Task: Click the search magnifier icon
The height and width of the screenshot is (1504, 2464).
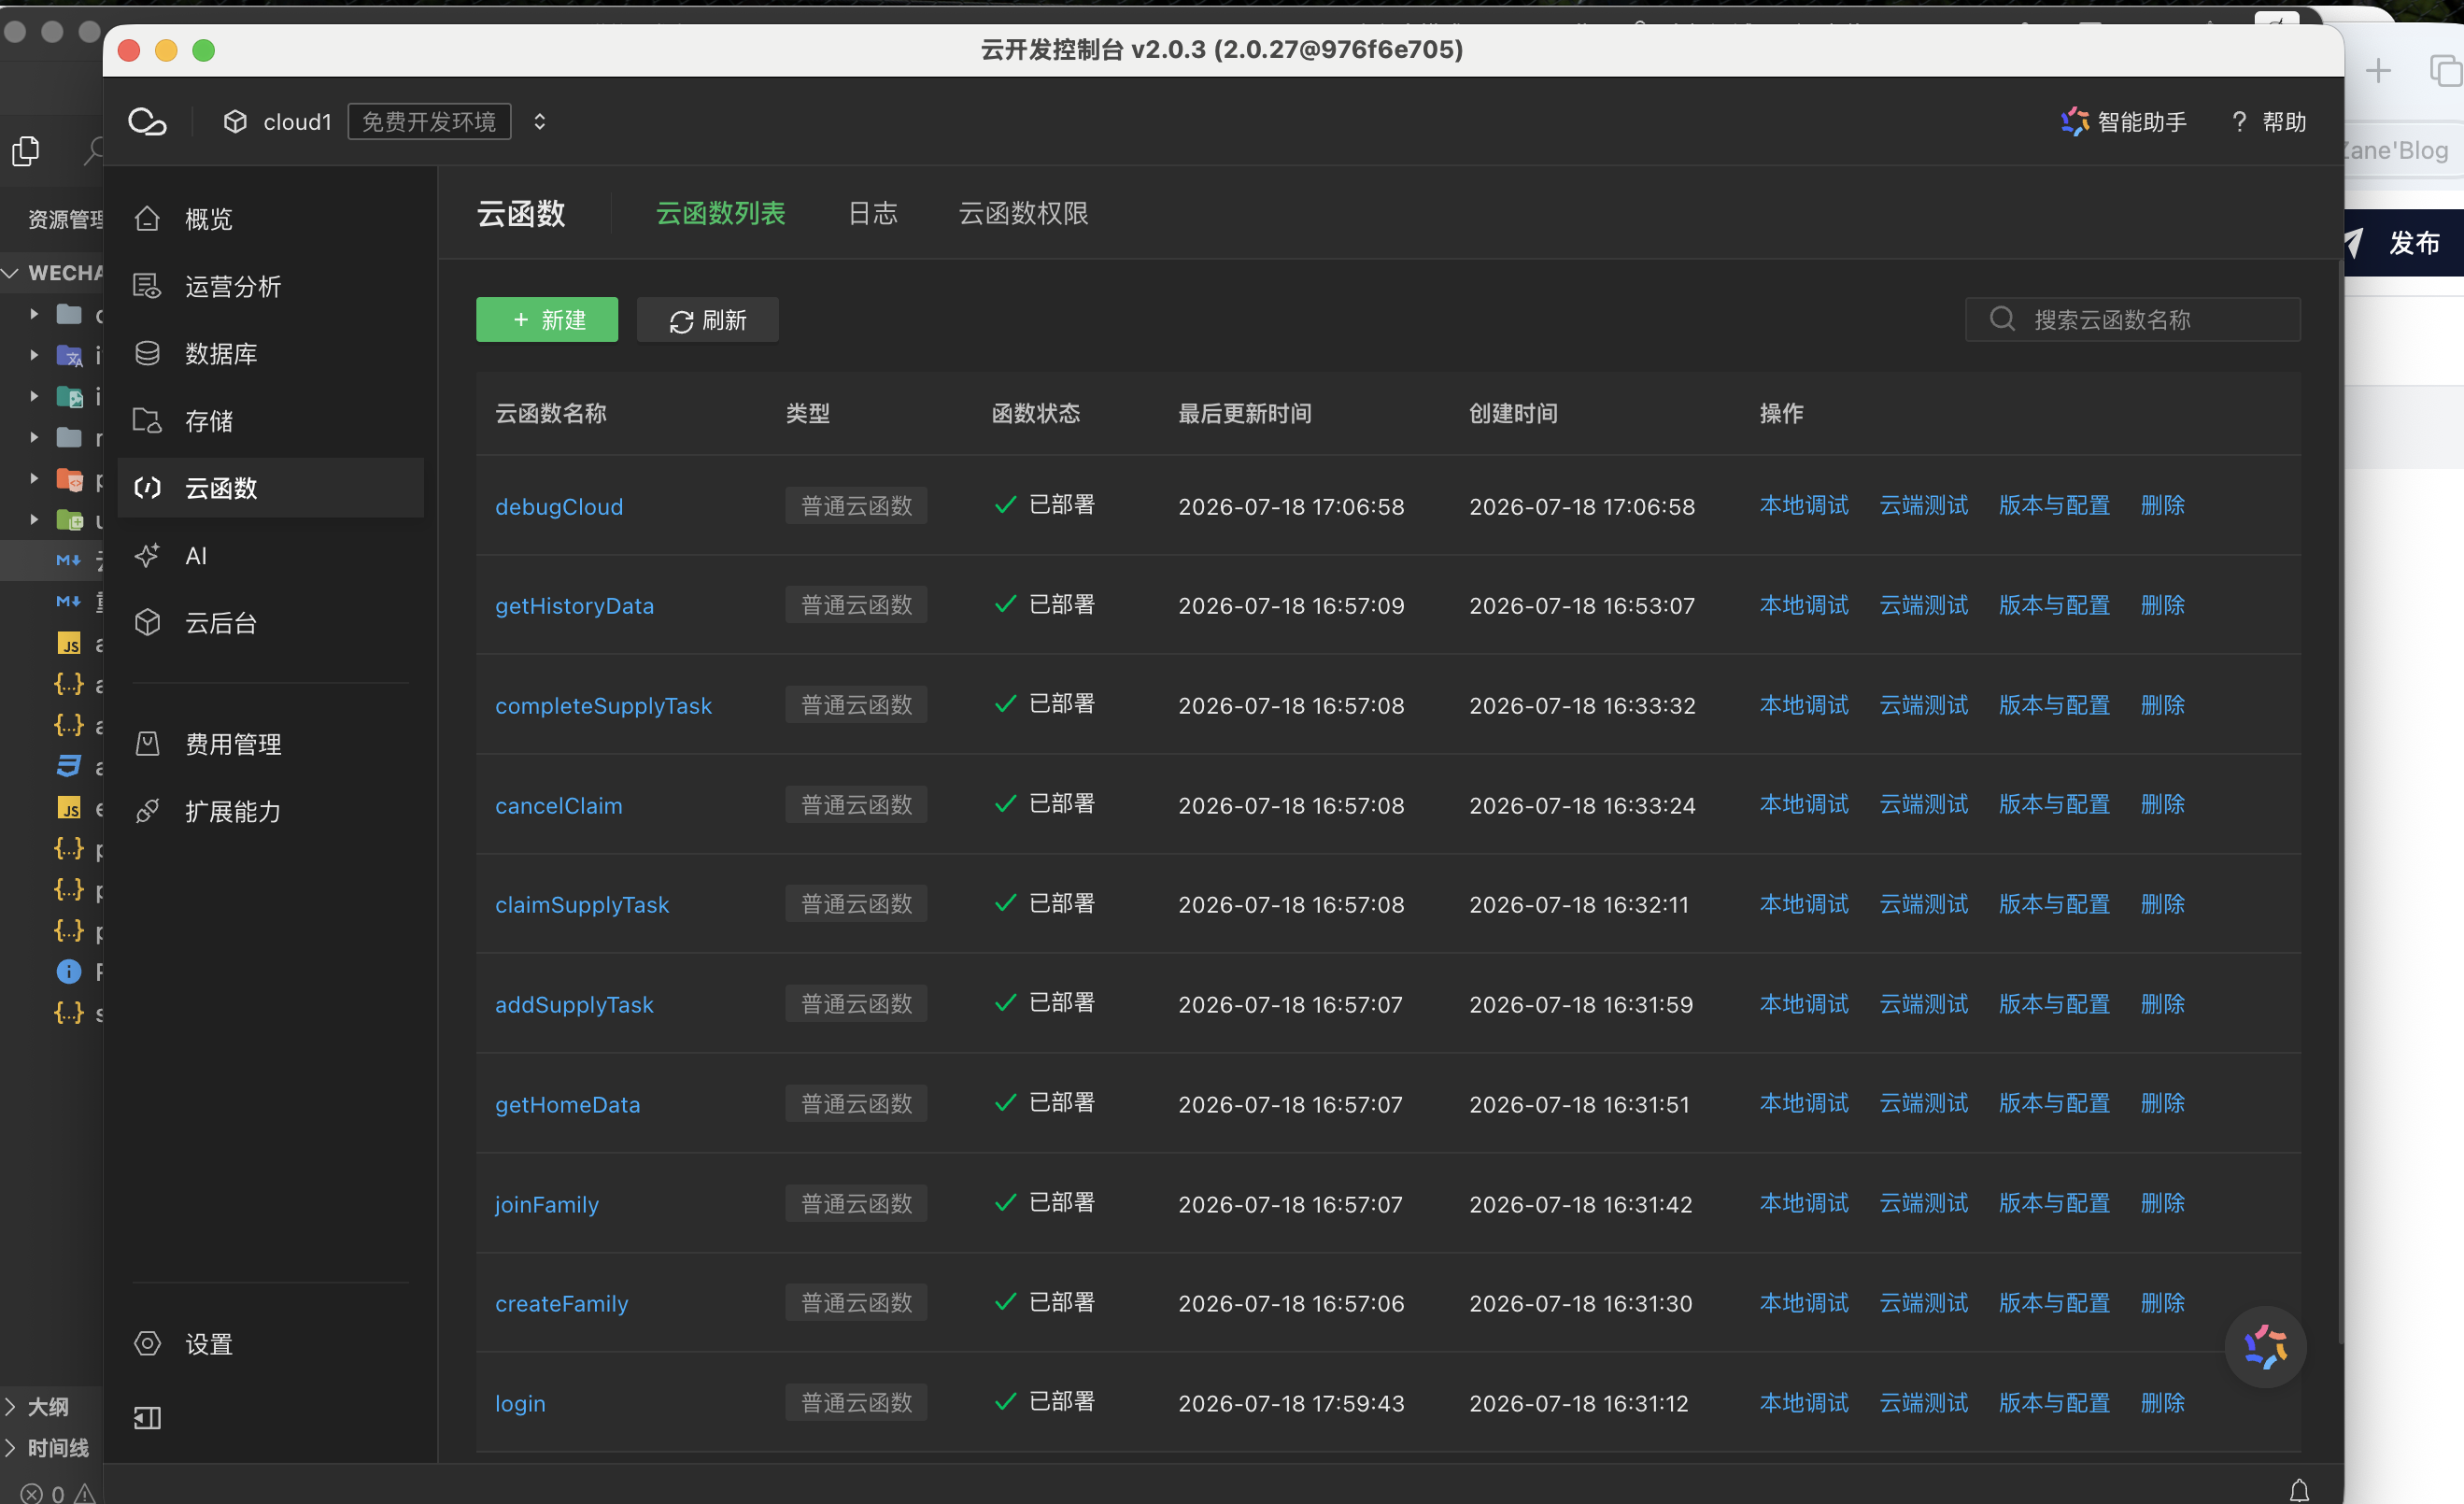Action: click(2002, 319)
